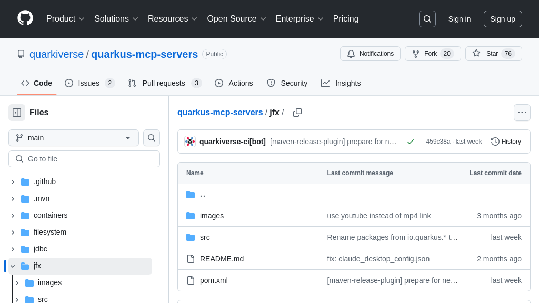Collapse file tree with side panel icon

pyautogui.click(x=17, y=113)
